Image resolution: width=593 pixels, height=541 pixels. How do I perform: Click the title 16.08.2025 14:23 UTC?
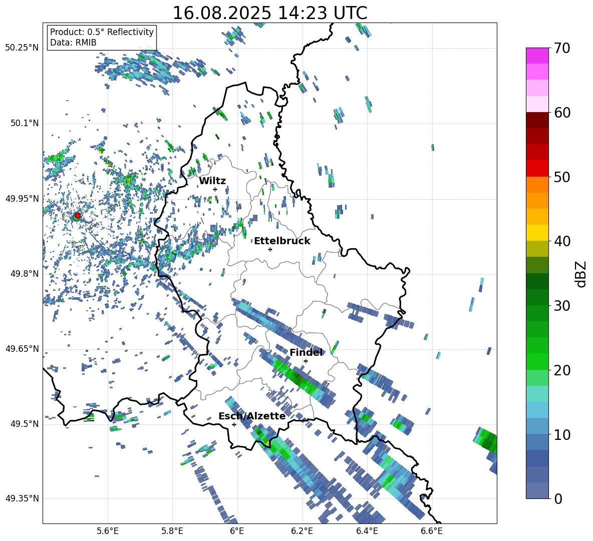[270, 13]
